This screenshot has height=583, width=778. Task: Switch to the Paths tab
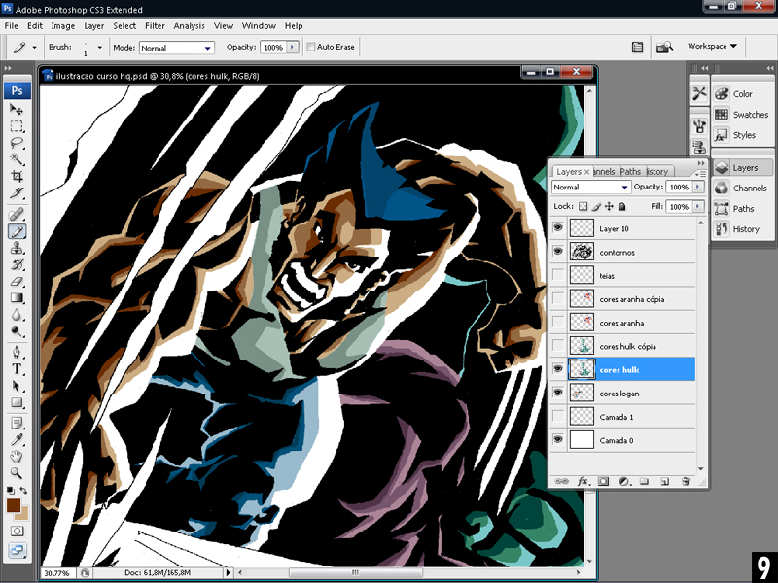point(630,172)
